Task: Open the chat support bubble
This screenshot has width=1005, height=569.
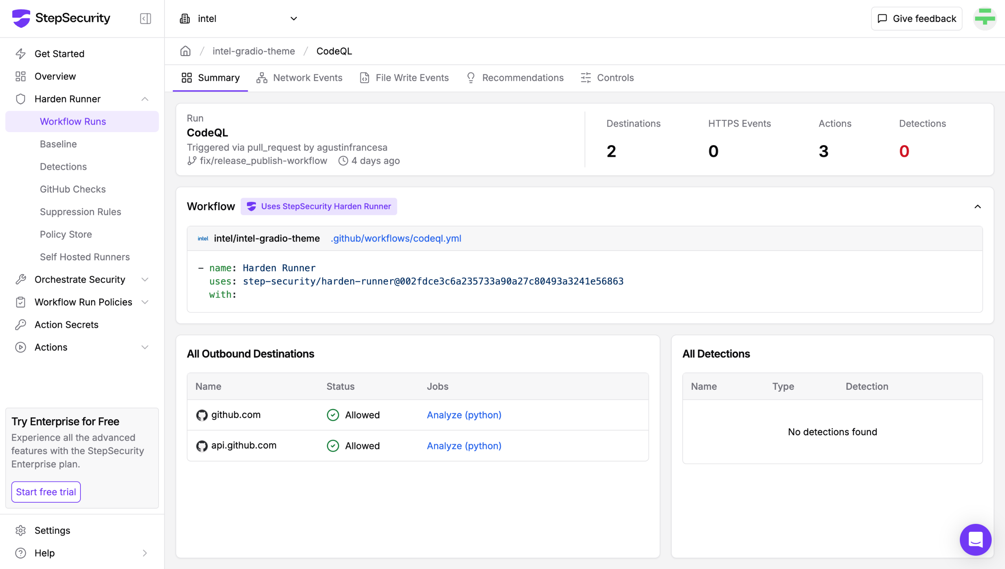Action: [x=975, y=540]
